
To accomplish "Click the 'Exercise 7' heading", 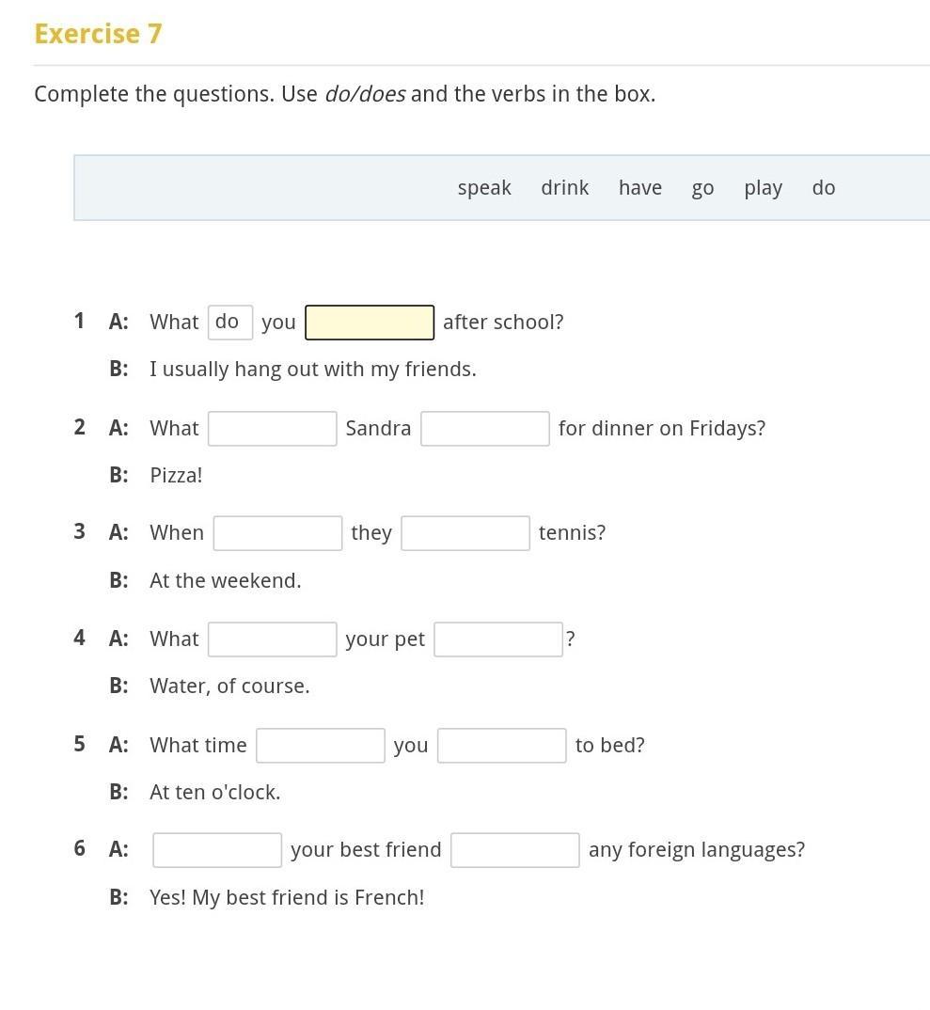I will click(98, 34).
